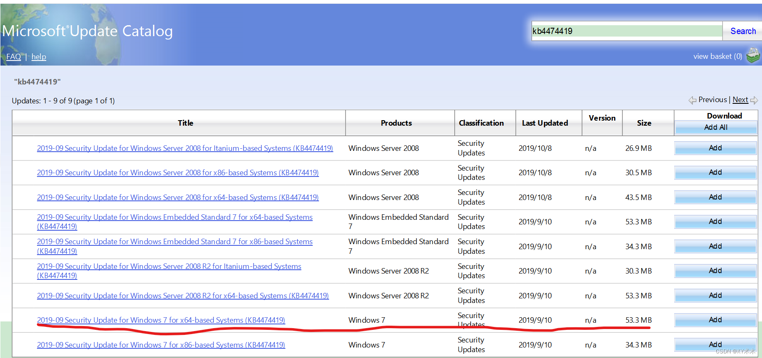Click the Microsoft Update Catalog title
This screenshot has height=358, width=762.
pos(87,31)
